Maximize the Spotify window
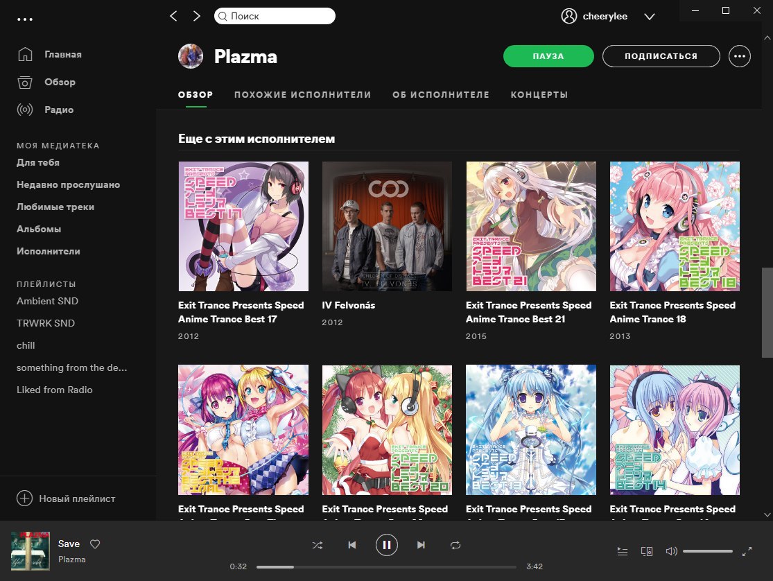773x581 pixels. tap(726, 10)
